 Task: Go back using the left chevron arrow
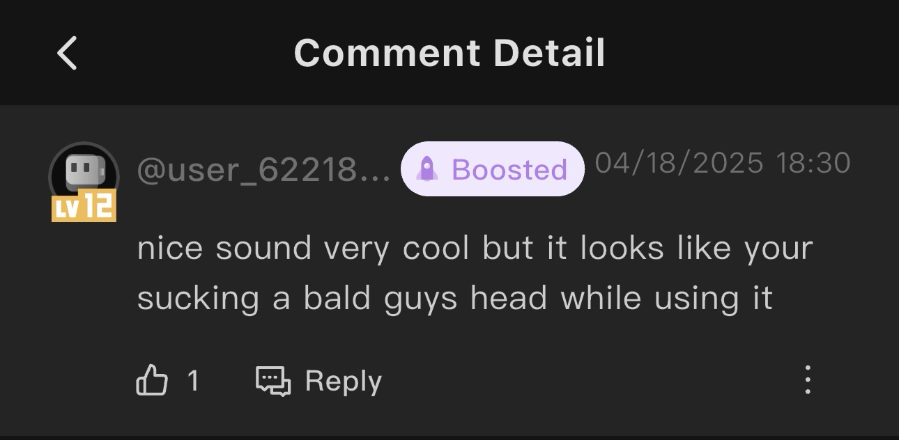tap(67, 53)
